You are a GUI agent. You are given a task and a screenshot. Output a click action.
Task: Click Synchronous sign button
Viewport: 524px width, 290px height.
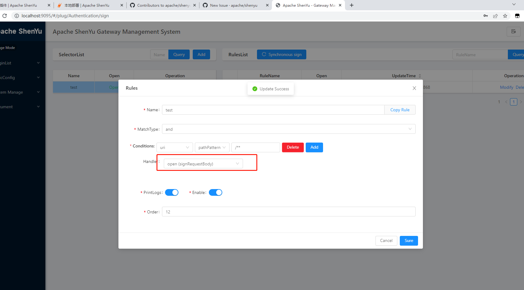click(282, 54)
